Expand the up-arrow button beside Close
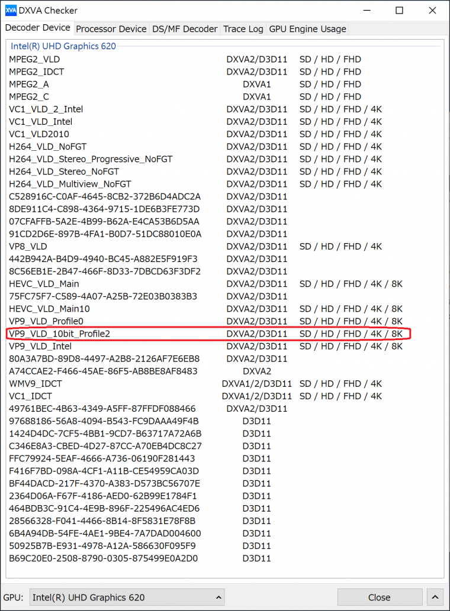The image size is (450, 611). [435, 597]
